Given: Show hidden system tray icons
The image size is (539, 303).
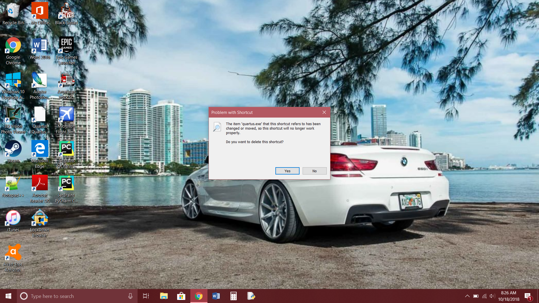Looking at the screenshot, I should pyautogui.click(x=467, y=296).
